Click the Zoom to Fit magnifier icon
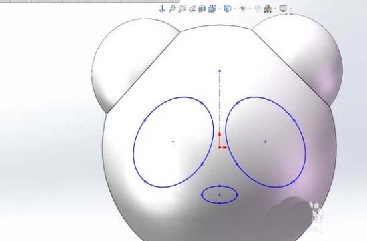 pos(172,9)
